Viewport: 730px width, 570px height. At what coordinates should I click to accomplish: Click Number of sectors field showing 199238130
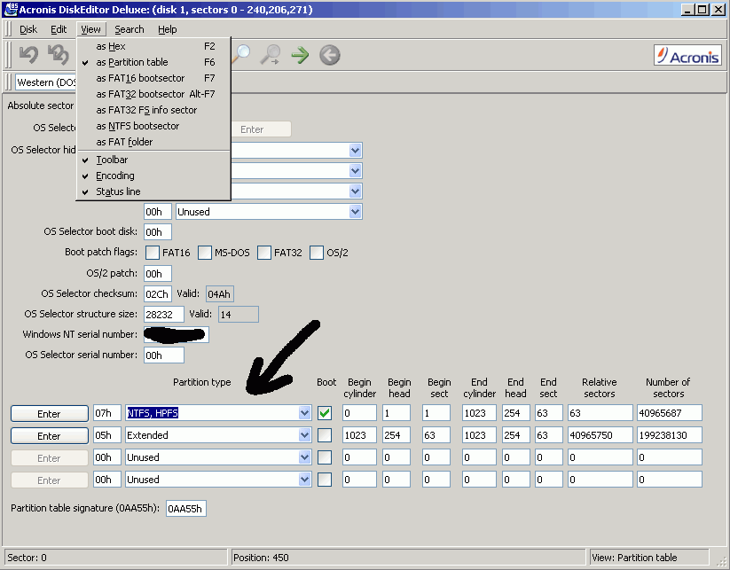click(x=669, y=435)
